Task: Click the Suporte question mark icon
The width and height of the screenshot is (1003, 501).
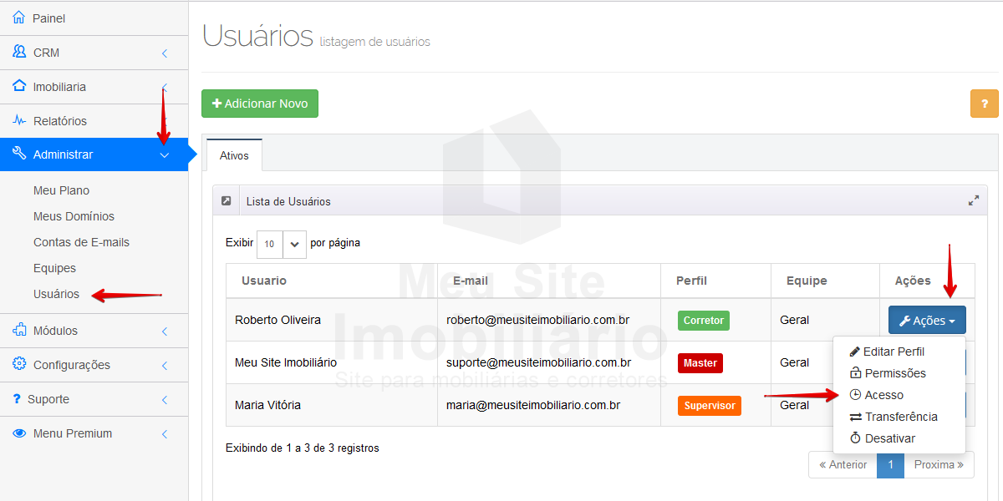Action: click(x=18, y=399)
